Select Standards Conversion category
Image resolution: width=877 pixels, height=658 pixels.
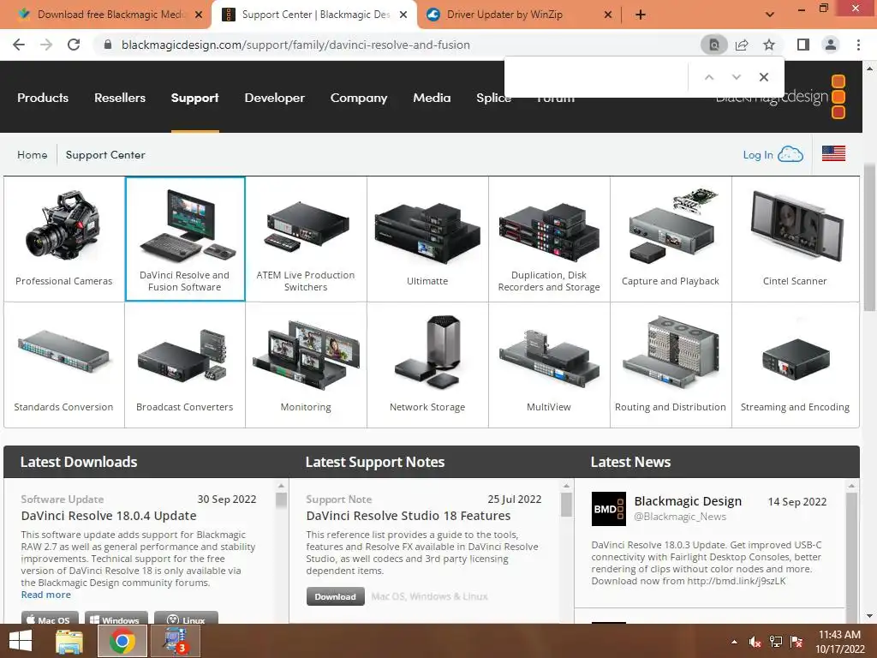point(63,365)
